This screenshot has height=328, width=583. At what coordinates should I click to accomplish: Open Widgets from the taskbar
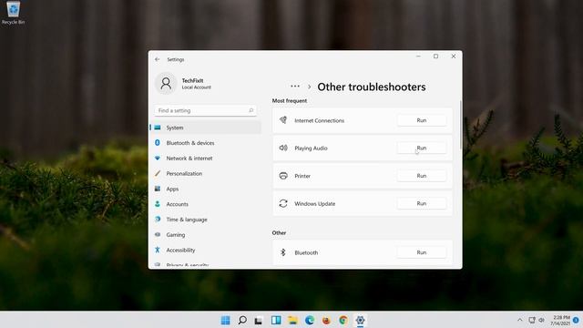[x=276, y=320]
